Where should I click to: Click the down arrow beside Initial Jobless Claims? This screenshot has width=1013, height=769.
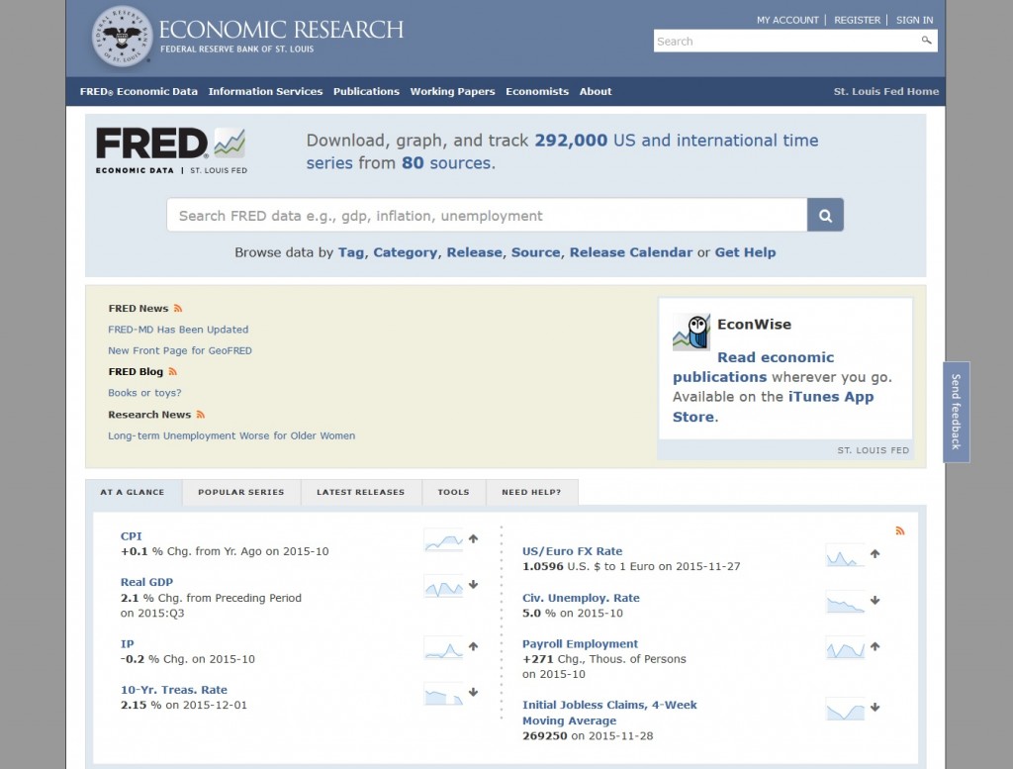[x=875, y=707]
